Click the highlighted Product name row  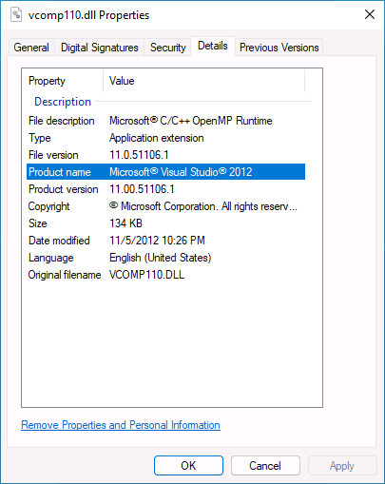coord(165,172)
